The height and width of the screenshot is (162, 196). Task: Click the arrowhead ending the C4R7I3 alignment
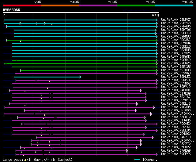pyautogui.click(x=153, y=138)
